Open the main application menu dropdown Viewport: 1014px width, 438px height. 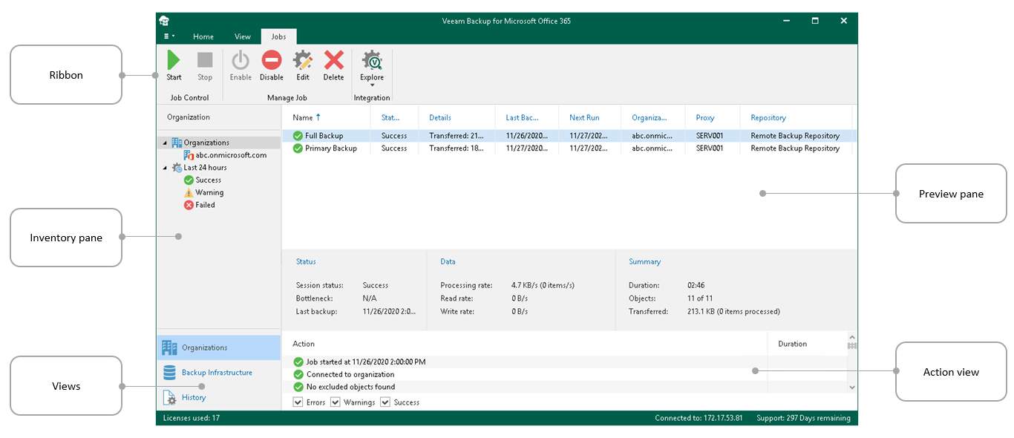click(169, 36)
